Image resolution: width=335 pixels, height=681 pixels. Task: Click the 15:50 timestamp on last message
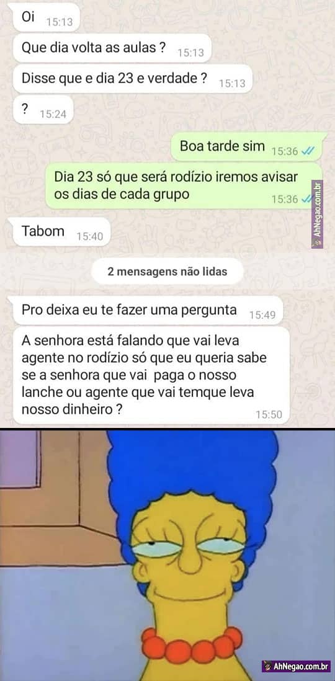click(x=269, y=415)
